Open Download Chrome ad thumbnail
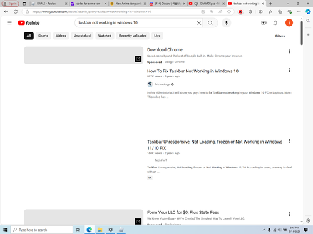Screen dimensions: 313x234 pos(83,55)
